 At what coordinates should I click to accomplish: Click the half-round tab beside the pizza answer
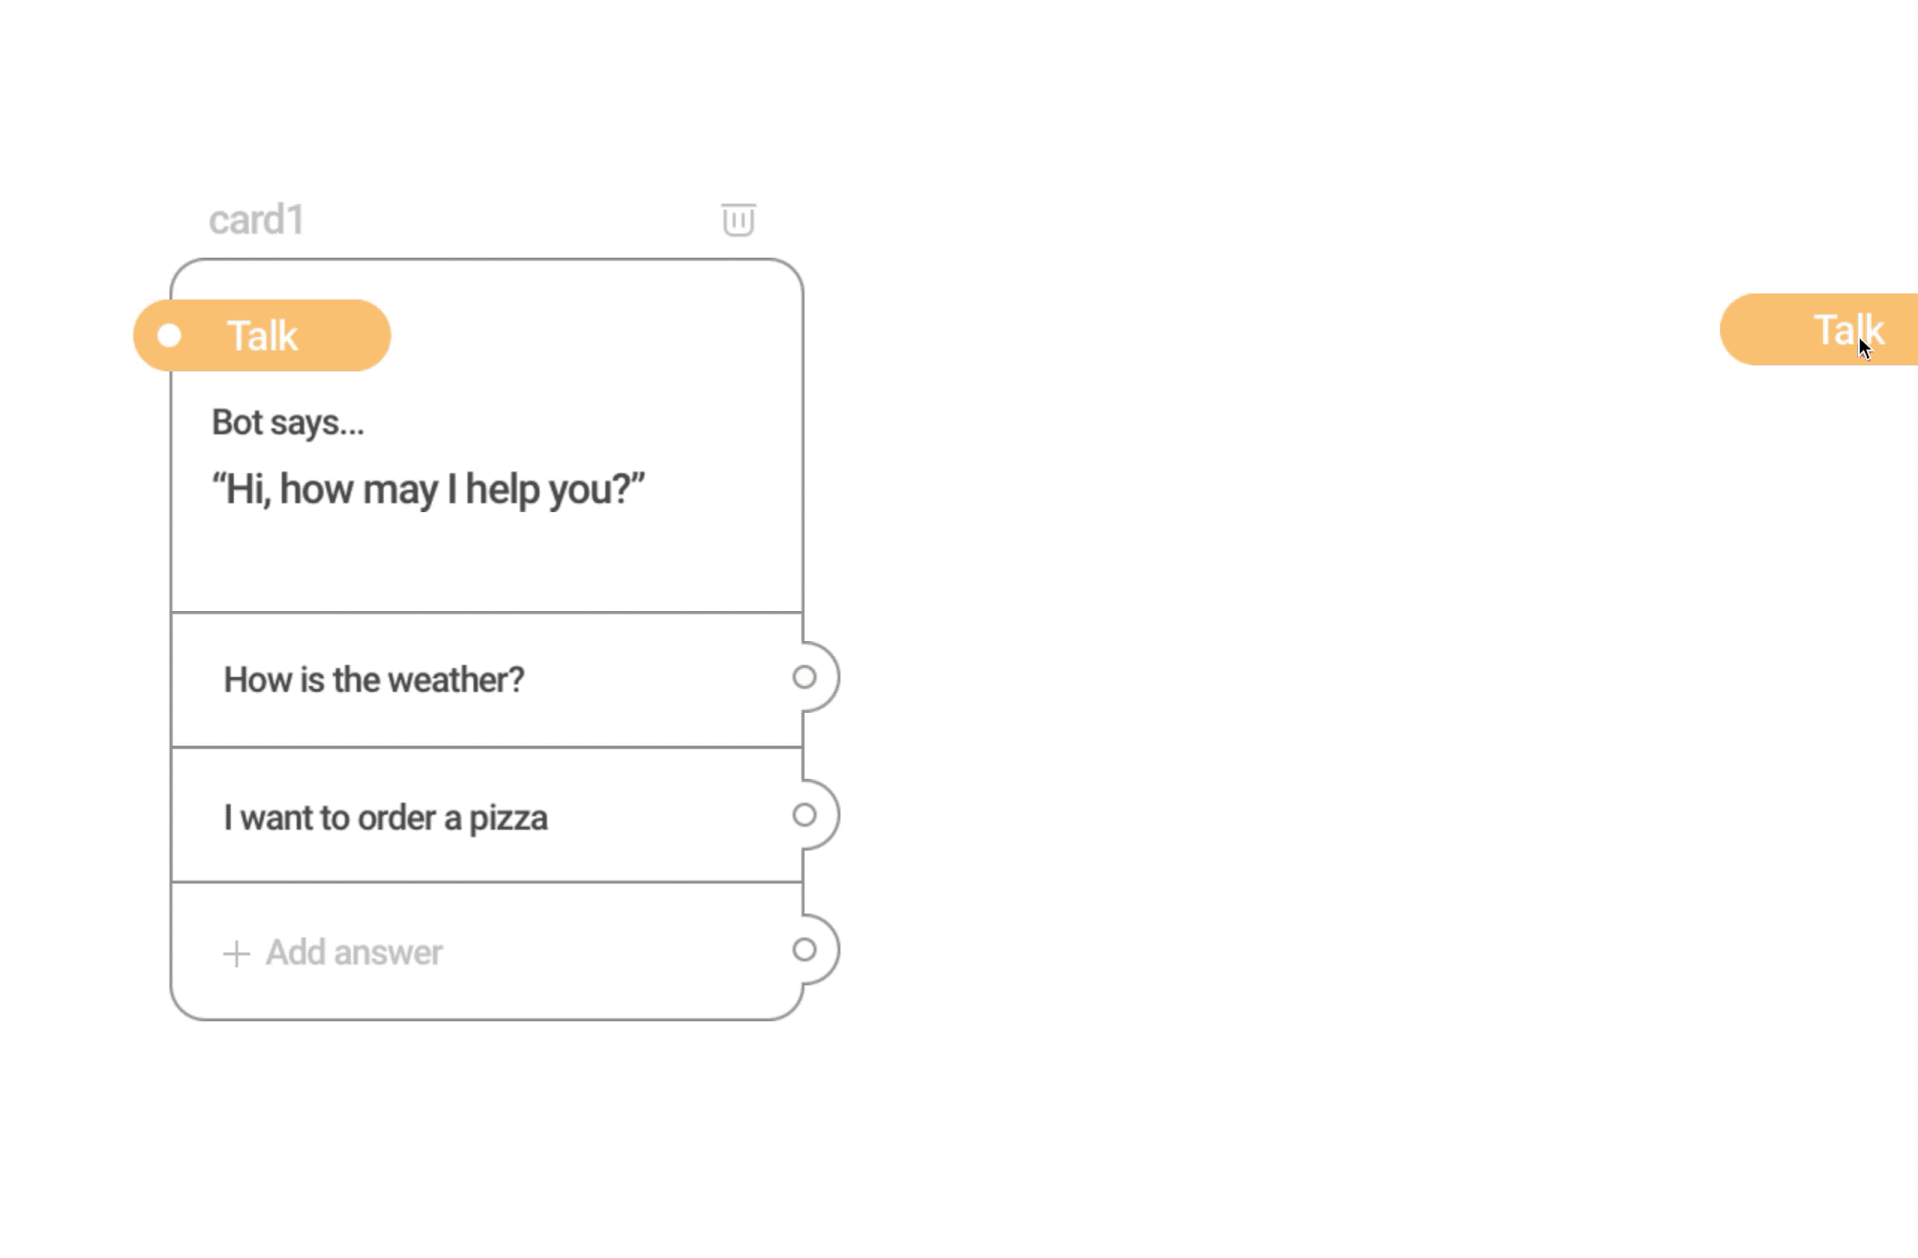coord(821,816)
